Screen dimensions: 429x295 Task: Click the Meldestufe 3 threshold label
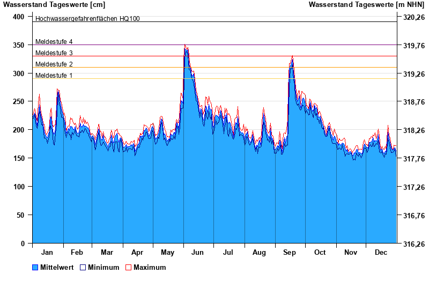(x=54, y=53)
